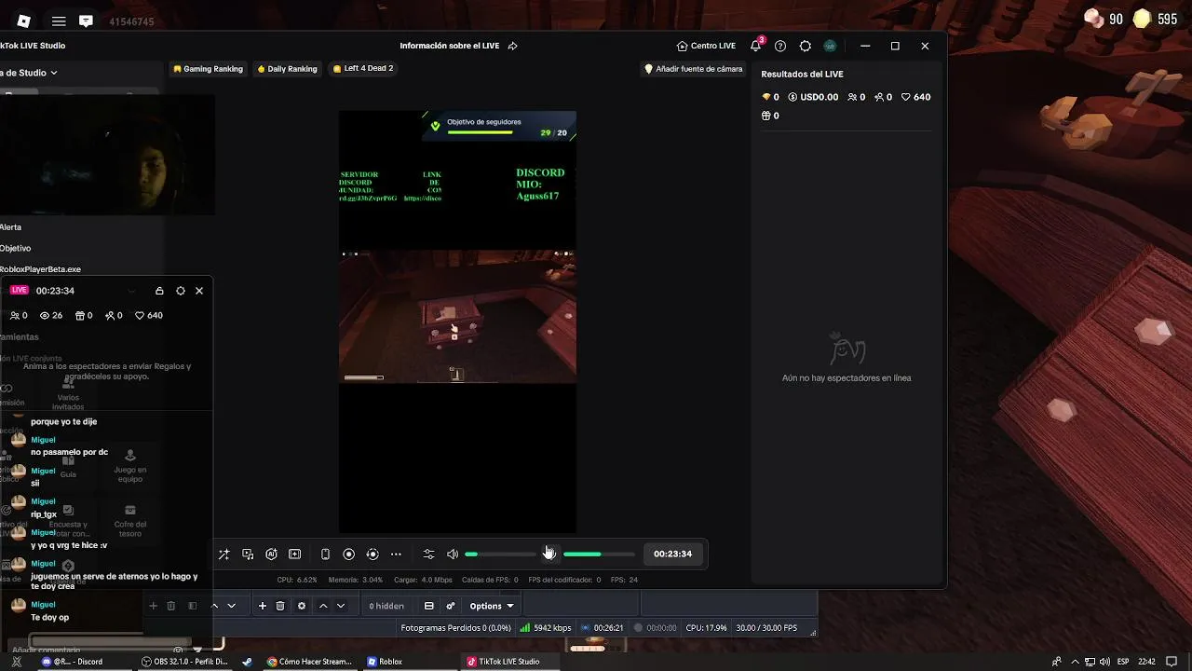Screen dimensions: 1192x671
Task: Click the diamonds count in Resultados del LIVE
Action: (770, 97)
